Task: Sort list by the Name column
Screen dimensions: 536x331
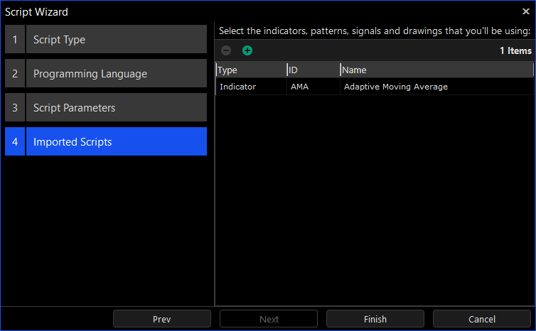Action: 436,70
